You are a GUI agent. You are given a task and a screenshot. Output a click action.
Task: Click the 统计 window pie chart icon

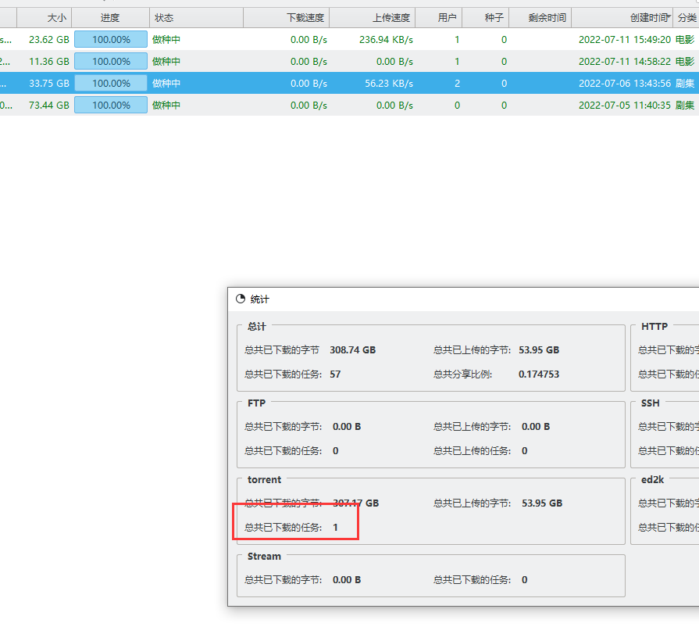click(x=241, y=299)
